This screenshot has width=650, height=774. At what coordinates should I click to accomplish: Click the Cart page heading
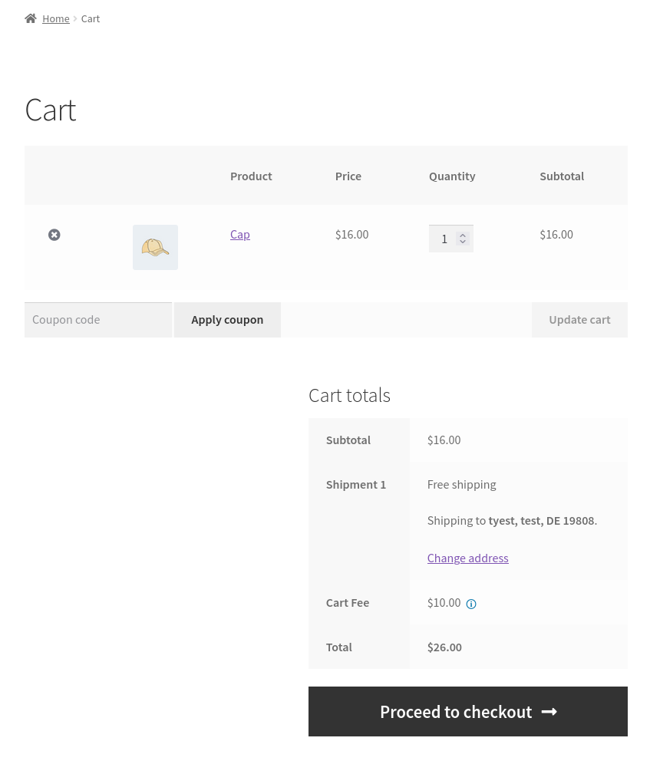[x=51, y=110]
